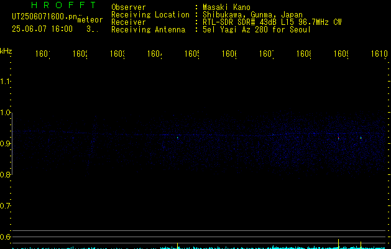The height and width of the screenshot is (249, 391).
Task: Click the 'Receiving Location' label
Action: [x=150, y=15]
